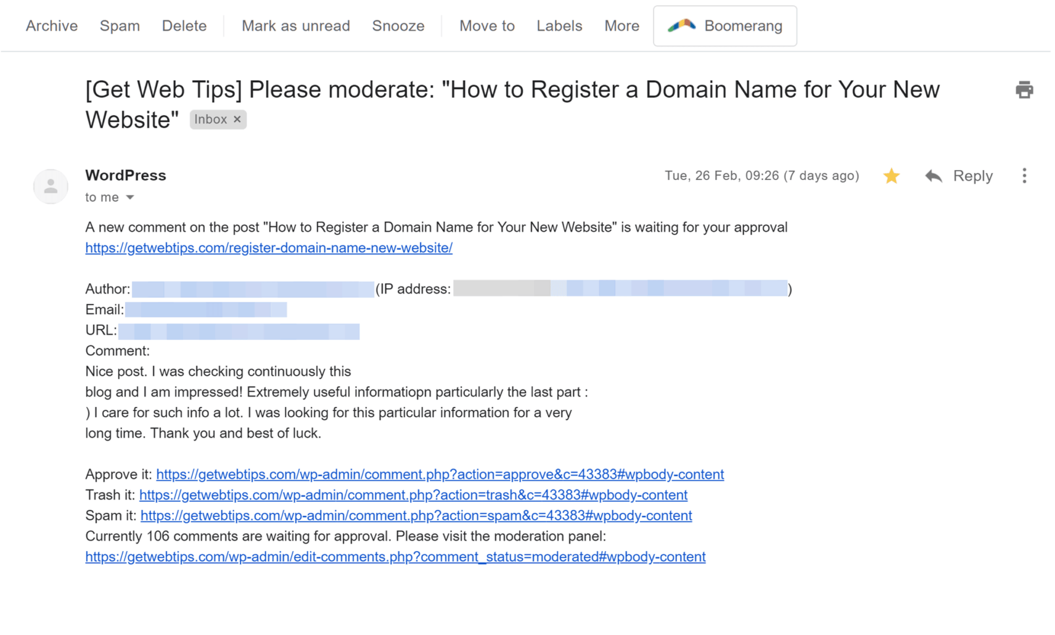Click the print email icon
This screenshot has width=1055, height=635.
[1024, 89]
